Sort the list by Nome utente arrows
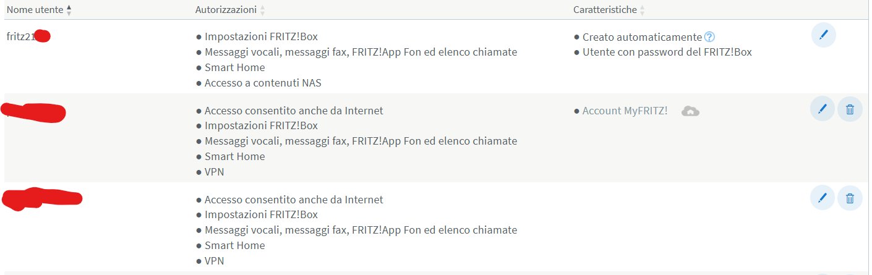The image size is (872, 275). [69, 10]
